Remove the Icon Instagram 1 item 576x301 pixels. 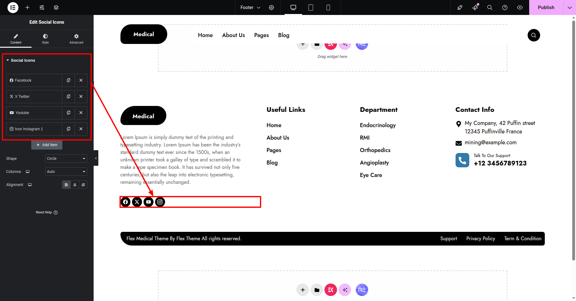[81, 129]
